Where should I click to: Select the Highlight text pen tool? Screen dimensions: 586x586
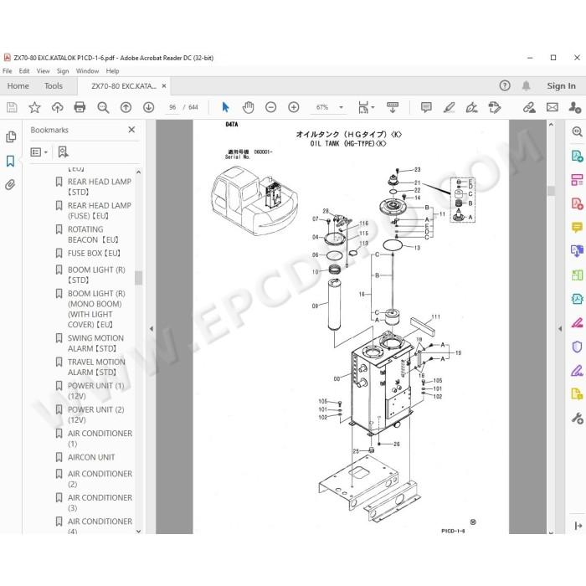tap(449, 108)
